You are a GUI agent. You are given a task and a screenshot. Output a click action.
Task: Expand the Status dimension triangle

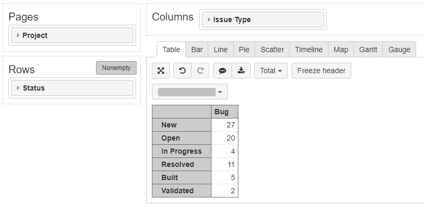pos(18,88)
